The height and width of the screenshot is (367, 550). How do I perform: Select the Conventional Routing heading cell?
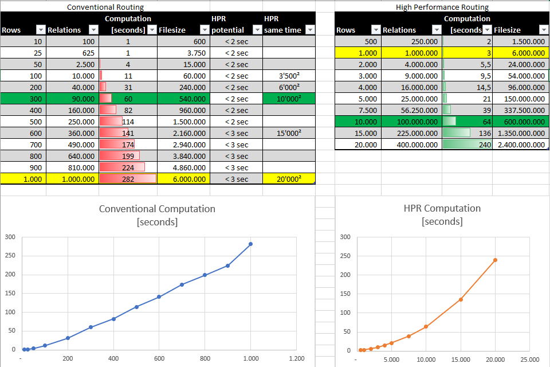click(x=105, y=7)
